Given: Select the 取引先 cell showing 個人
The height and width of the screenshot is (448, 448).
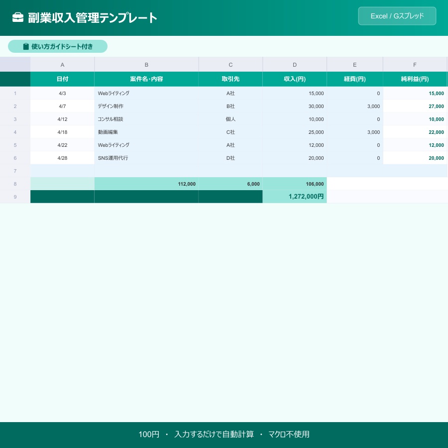Looking at the screenshot, I should coord(230,119).
